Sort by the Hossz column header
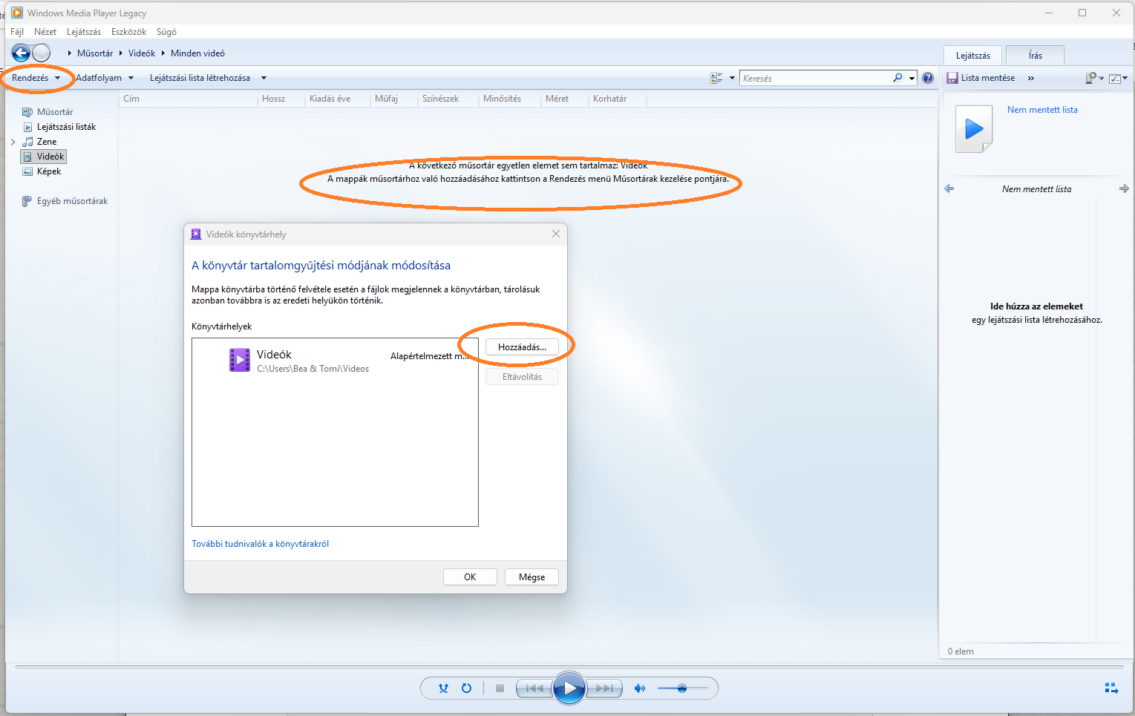The height and width of the screenshot is (716, 1135). pos(281,99)
